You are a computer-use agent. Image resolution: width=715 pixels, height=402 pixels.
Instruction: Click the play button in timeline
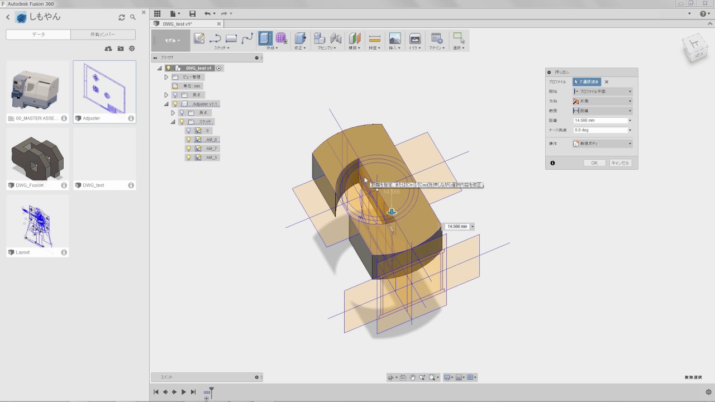[x=183, y=392]
